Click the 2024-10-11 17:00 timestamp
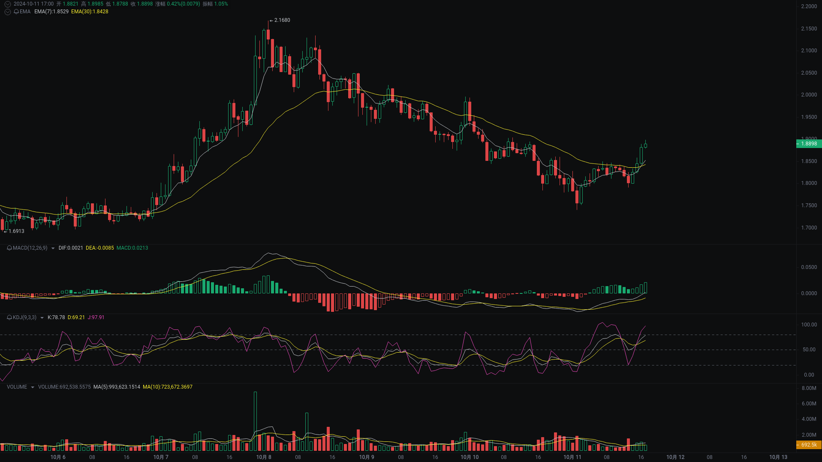822x462 pixels. point(34,4)
